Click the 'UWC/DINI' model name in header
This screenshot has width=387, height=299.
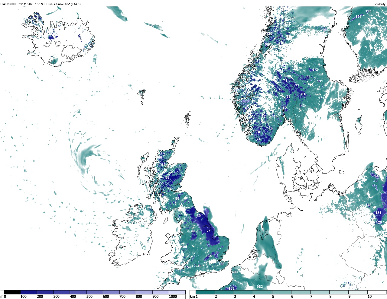coord(8,4)
